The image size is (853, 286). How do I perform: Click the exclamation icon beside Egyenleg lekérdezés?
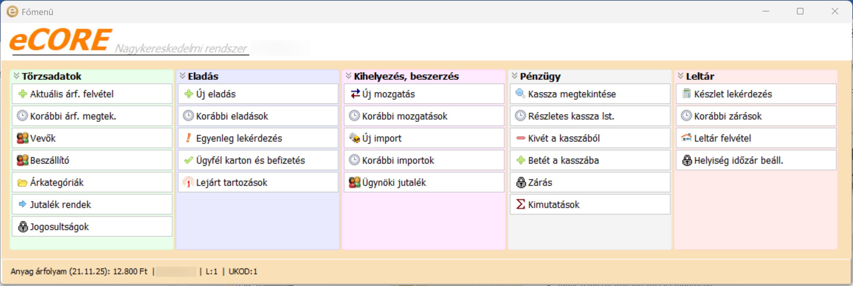[189, 138]
